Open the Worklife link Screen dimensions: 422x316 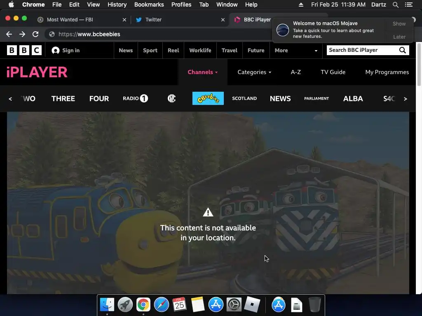click(x=200, y=50)
